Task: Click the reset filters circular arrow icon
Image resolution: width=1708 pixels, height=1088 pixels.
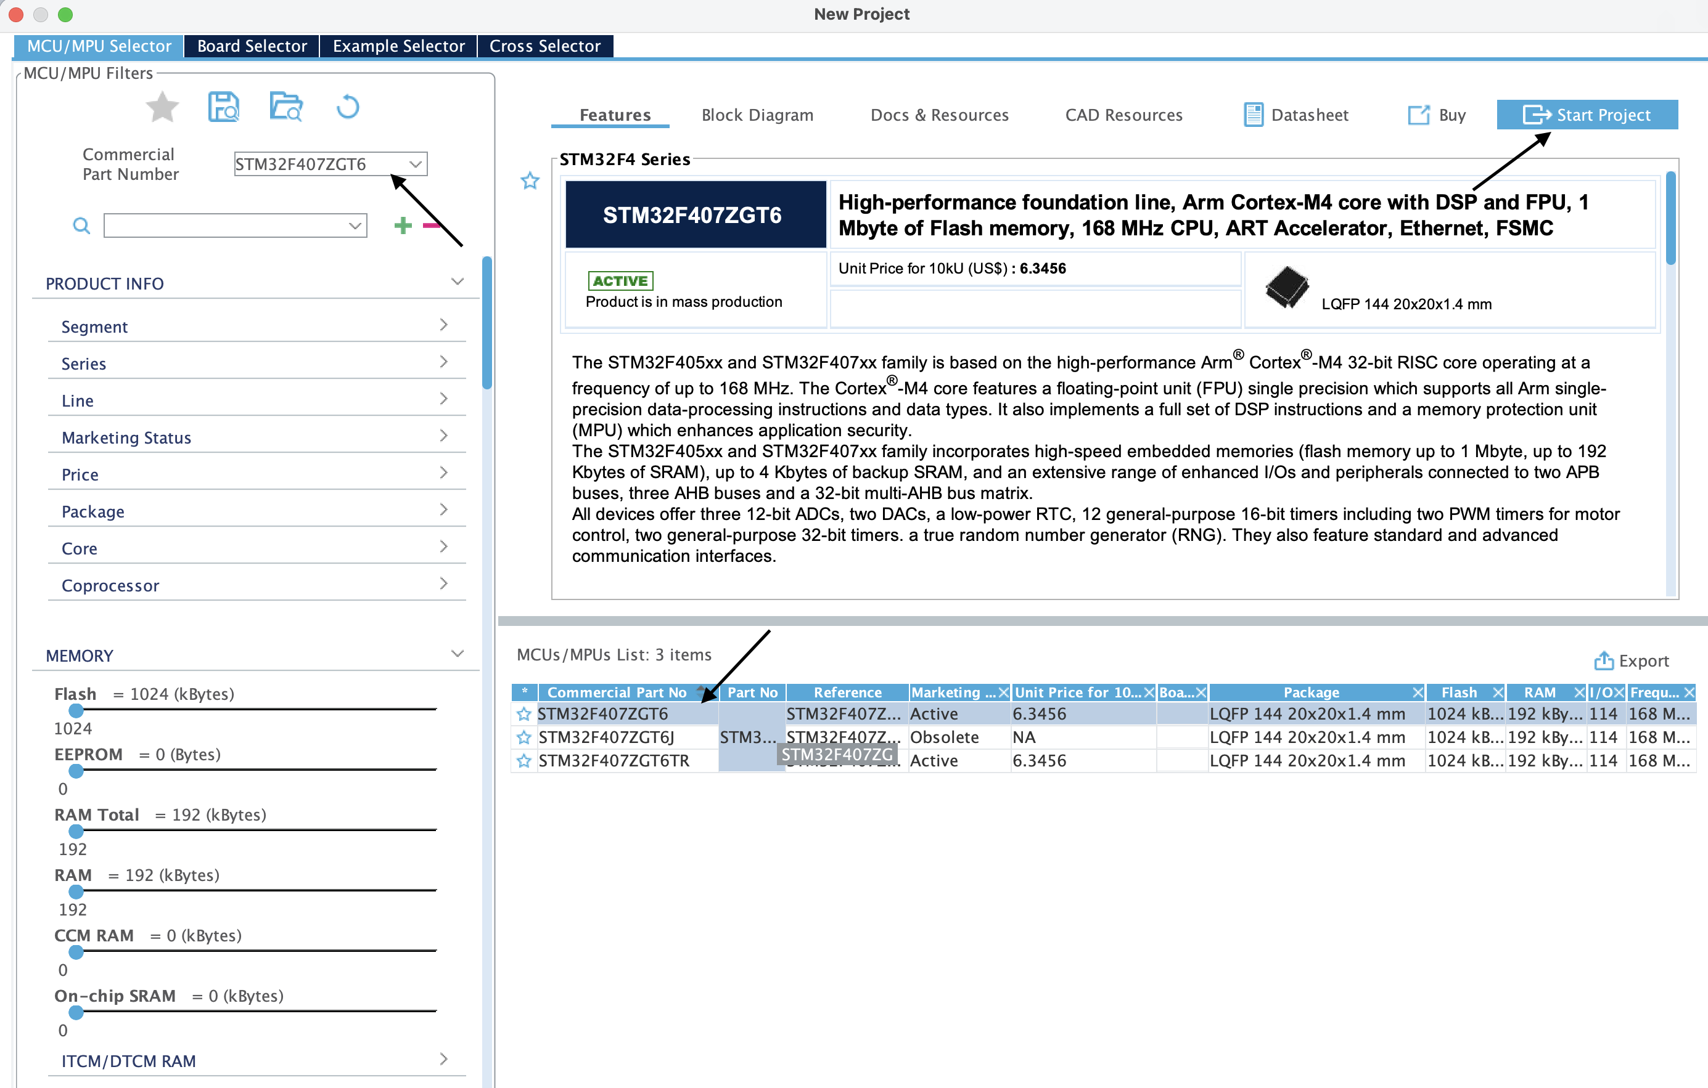Action: (x=348, y=108)
